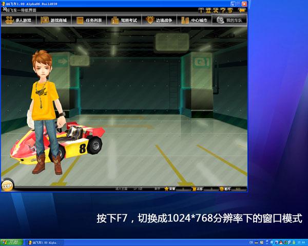
Task: Click the round QQ logo button at bottom-left
Action: click(x=7, y=186)
